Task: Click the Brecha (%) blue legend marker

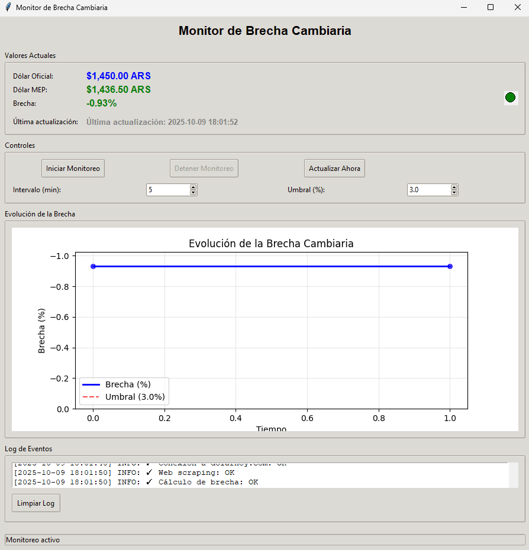Action: [x=92, y=386]
